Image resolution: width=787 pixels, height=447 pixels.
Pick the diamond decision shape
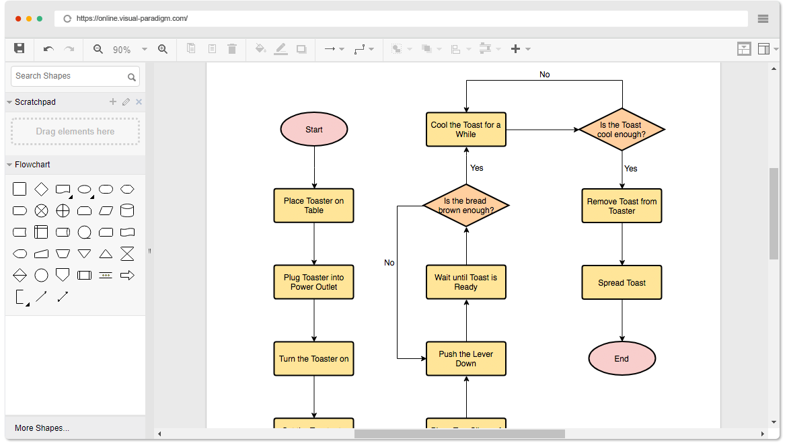pos(41,189)
